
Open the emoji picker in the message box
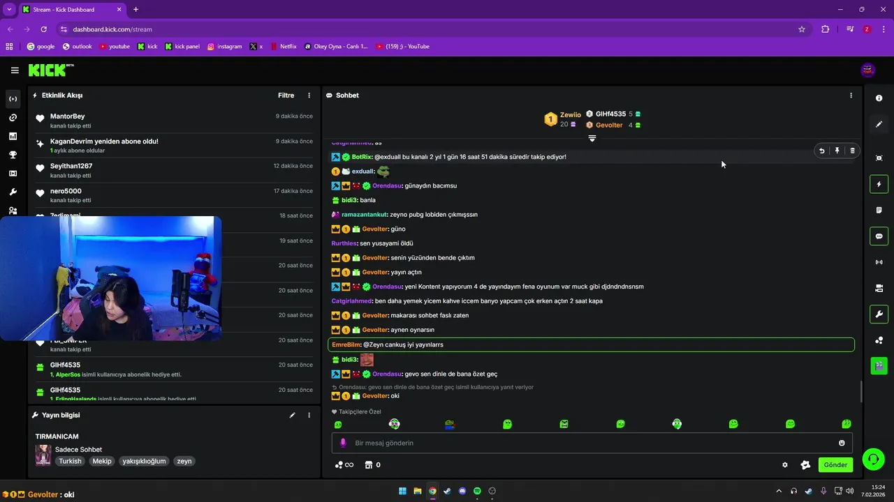tap(842, 443)
